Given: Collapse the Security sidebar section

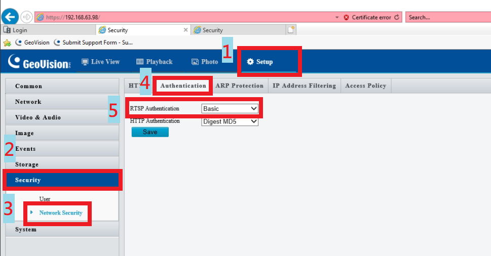Looking at the screenshot, I should [x=62, y=180].
